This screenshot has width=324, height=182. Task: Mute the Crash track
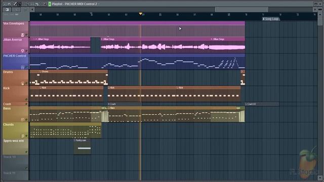[x=26, y=104]
